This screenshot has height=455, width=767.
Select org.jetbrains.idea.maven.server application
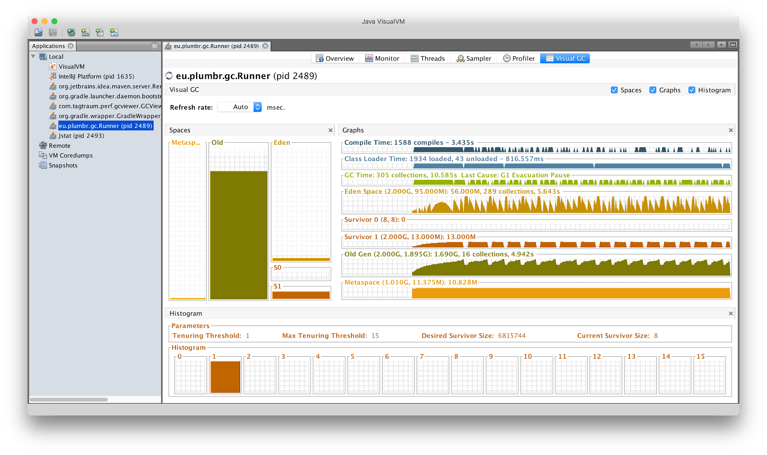pos(110,86)
